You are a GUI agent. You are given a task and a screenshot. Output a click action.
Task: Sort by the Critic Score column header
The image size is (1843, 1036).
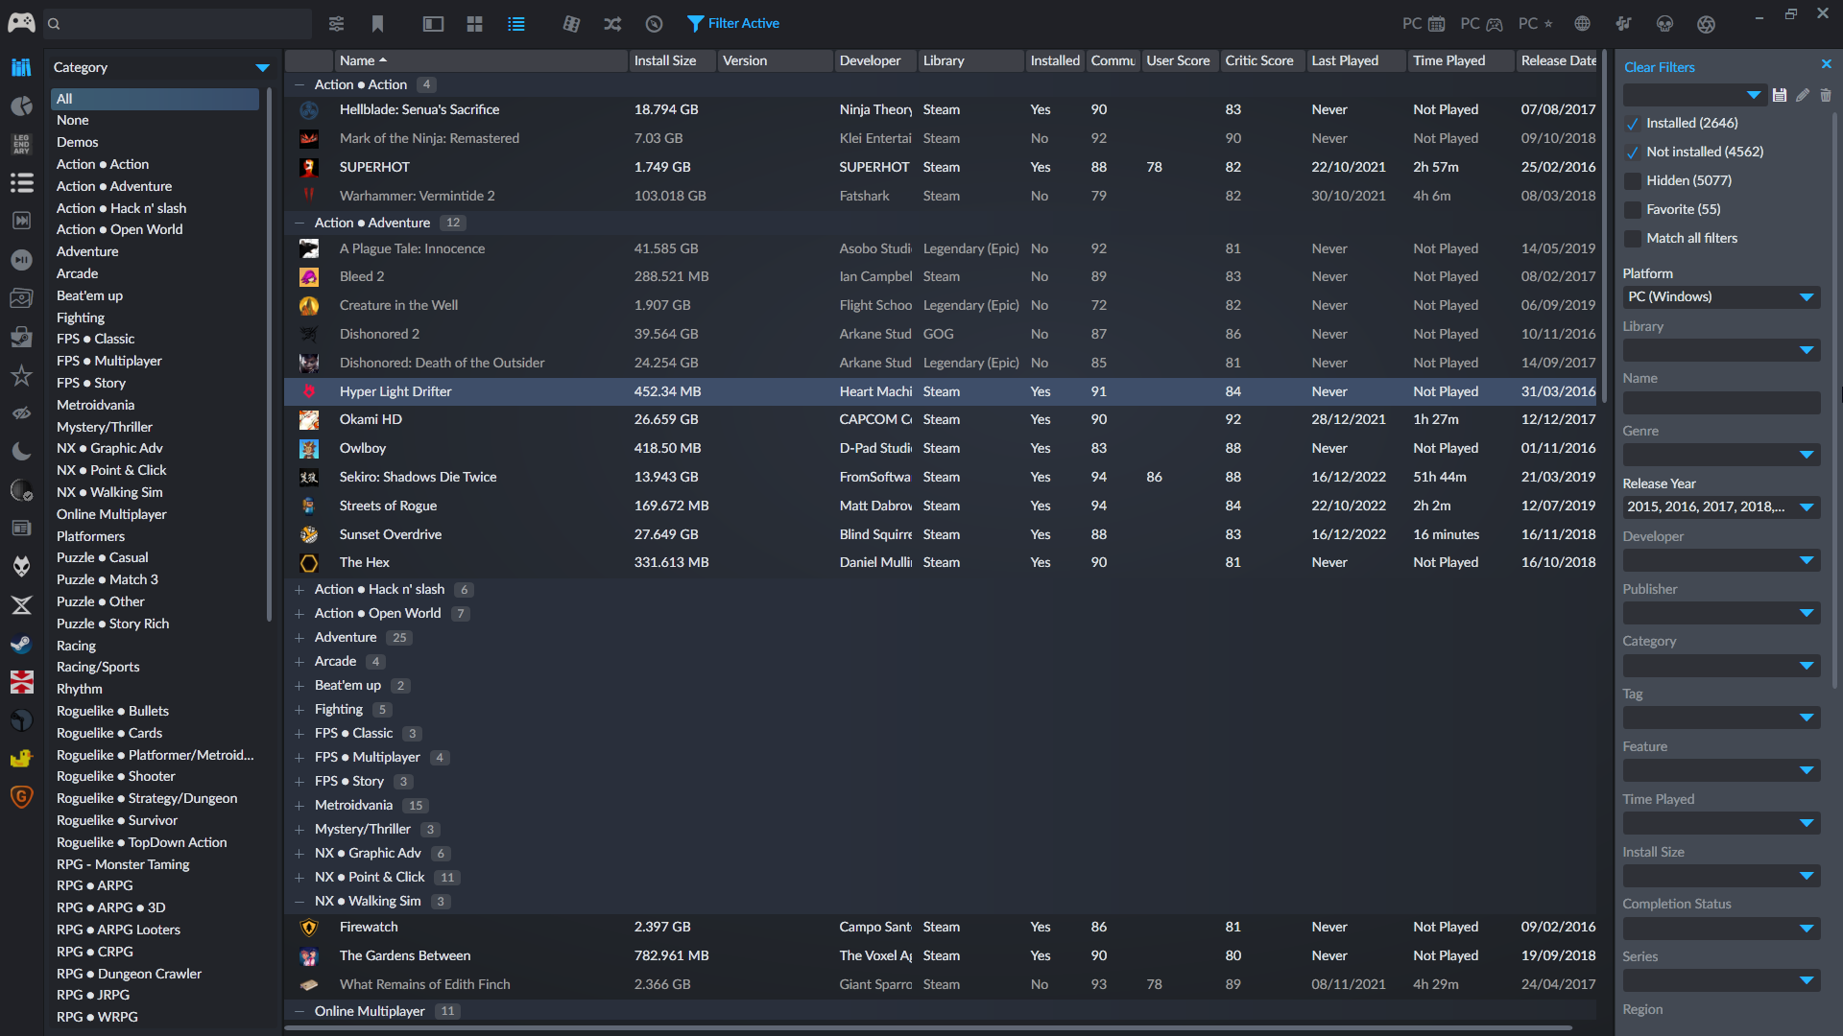(x=1258, y=60)
